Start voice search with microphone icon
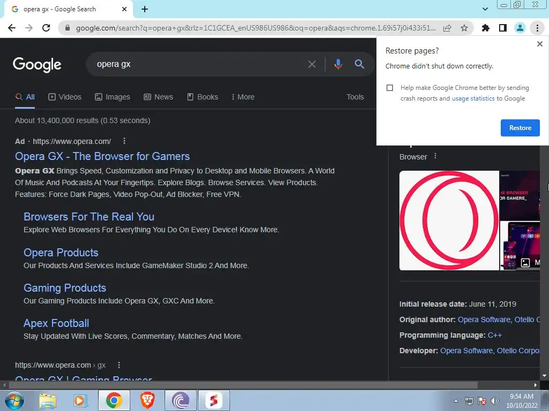The width and height of the screenshot is (549, 411). (338, 64)
